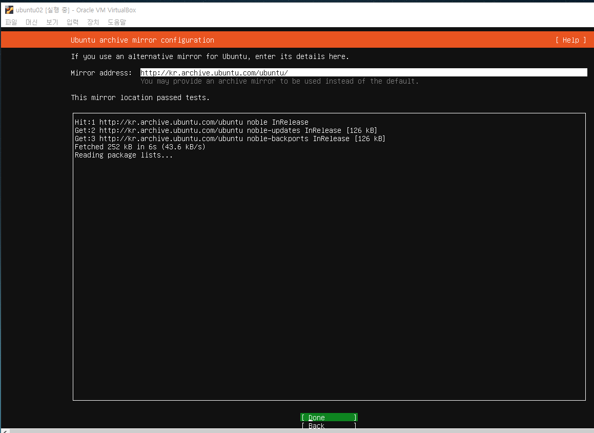Viewport: 594px width, 433px height.
Task: Click the 'You may provide an archive mirror' hint
Action: click(279, 81)
